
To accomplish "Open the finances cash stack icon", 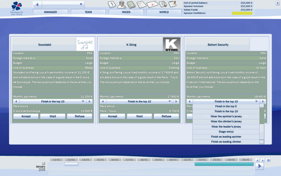I will (132, 4).
